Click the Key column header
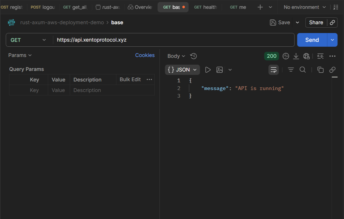Screen dimensions: 344x219 click(x=34, y=80)
